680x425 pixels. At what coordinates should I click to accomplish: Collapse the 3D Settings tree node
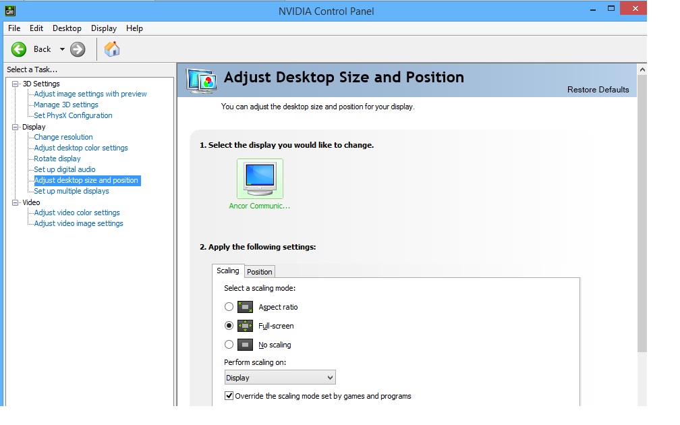[x=15, y=84]
